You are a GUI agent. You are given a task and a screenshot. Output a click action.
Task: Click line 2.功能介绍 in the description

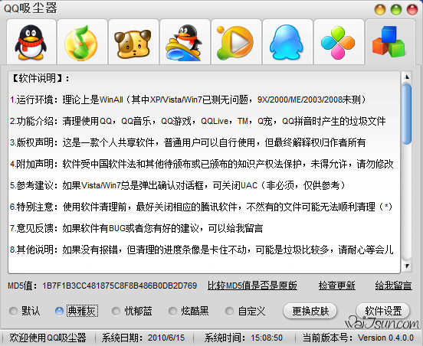198,121
